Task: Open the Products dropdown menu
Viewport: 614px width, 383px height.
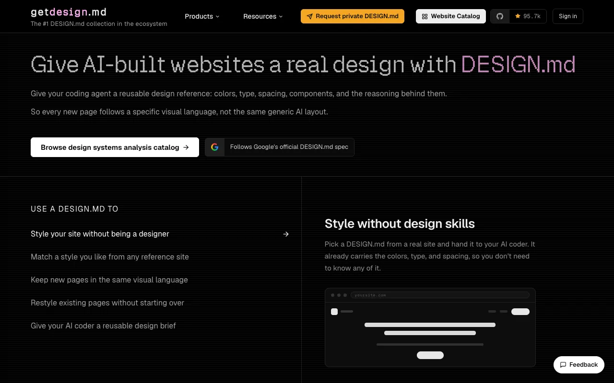Action: 202,16
